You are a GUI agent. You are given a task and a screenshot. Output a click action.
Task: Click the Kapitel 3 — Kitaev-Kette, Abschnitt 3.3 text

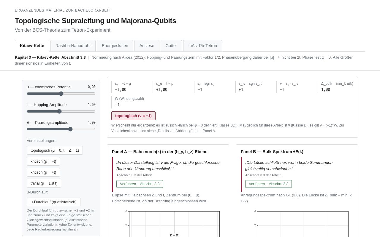pos(50,57)
